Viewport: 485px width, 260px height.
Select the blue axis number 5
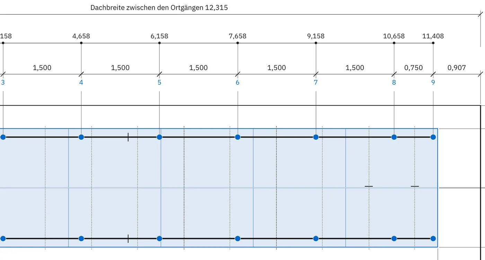(x=159, y=82)
